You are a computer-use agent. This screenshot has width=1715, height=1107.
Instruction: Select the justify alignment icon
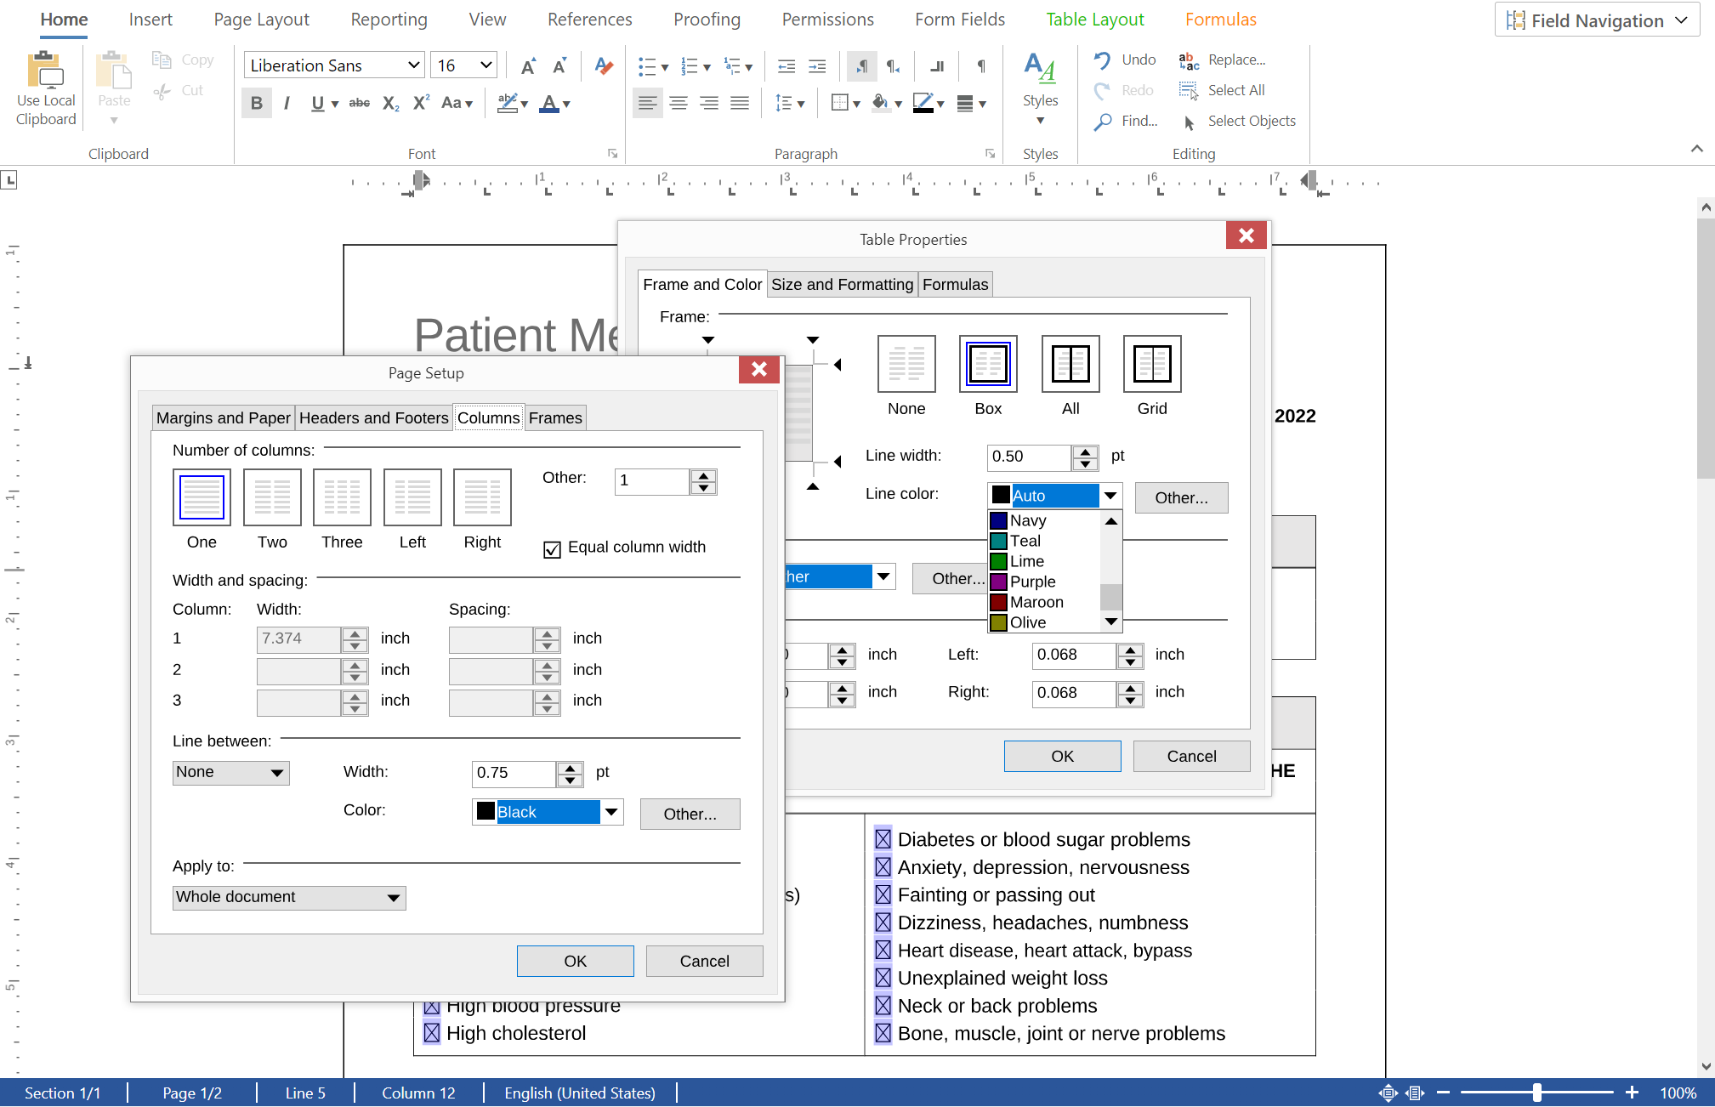coord(740,102)
